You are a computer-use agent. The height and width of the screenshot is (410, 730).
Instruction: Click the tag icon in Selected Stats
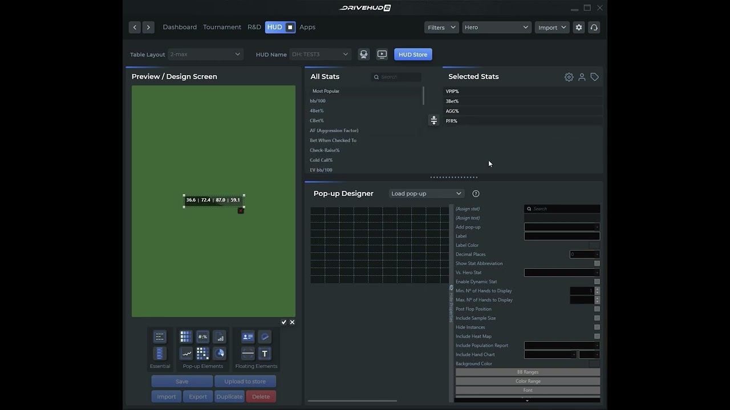point(594,77)
